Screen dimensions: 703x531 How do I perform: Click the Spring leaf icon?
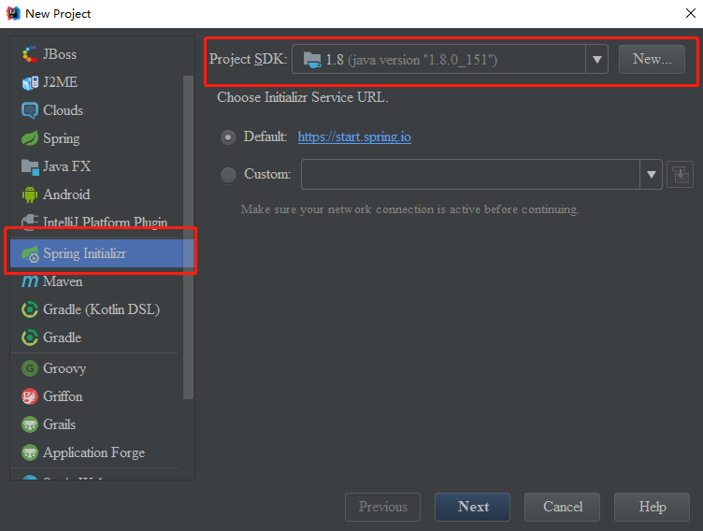coord(30,138)
